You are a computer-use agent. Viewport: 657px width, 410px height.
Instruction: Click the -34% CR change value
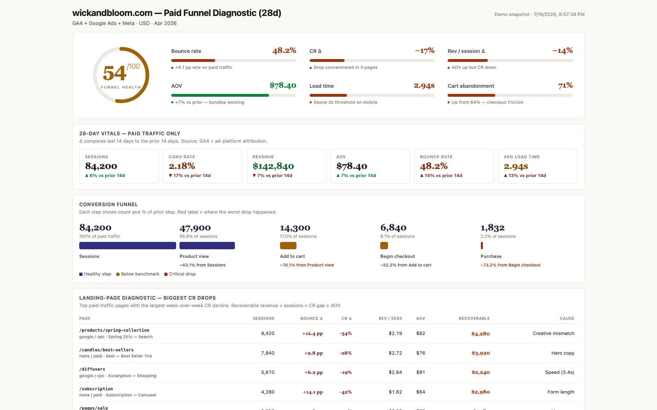(x=346, y=334)
